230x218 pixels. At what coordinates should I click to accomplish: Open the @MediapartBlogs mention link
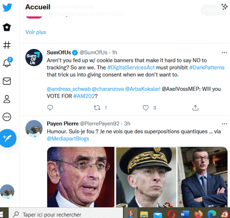coord(68,138)
